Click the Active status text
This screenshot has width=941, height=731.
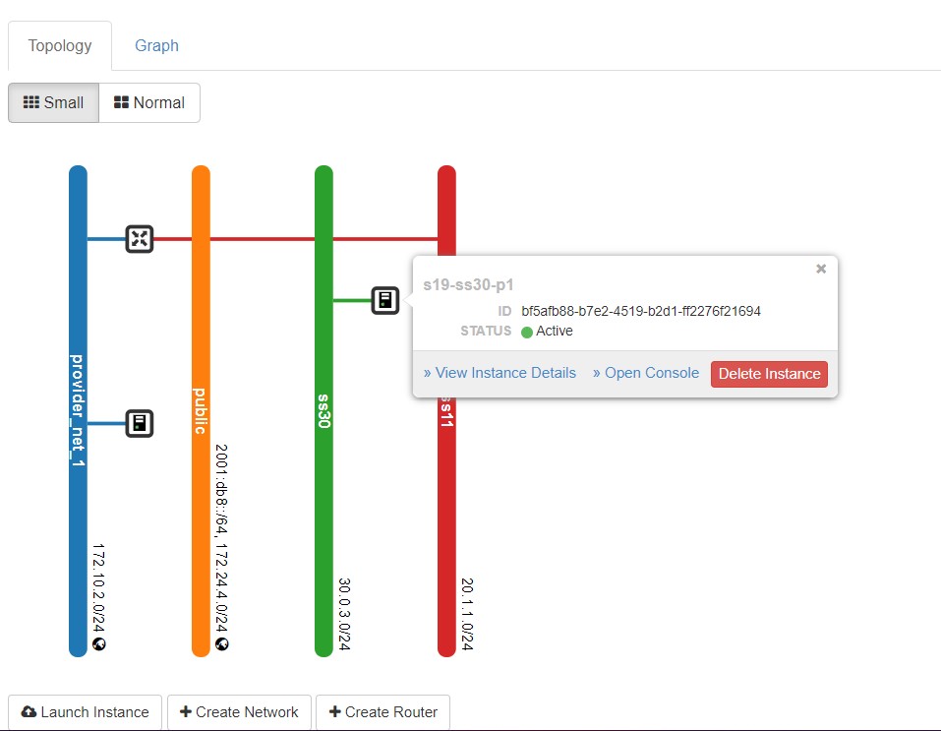[x=554, y=331]
